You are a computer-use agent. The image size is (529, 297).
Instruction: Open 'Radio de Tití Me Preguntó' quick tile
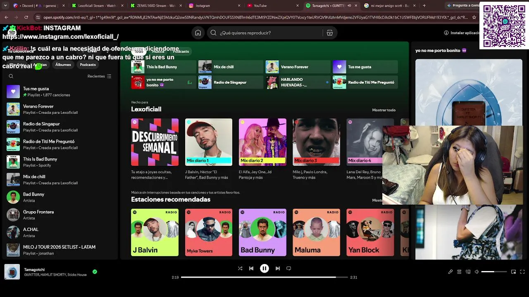tap(365, 82)
